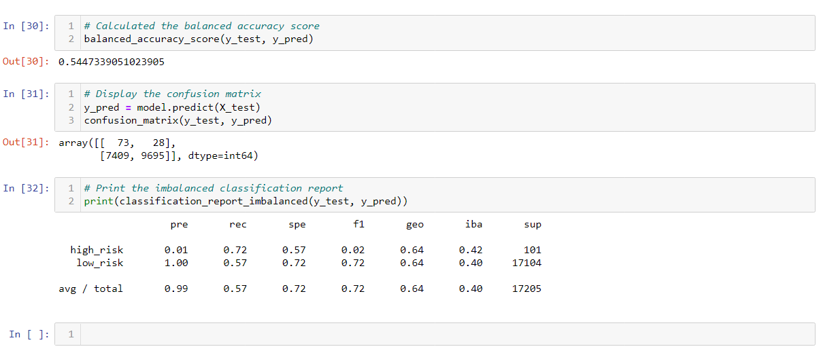Click the 'pre' column header
The height and width of the screenshot is (351, 823).
(x=180, y=224)
